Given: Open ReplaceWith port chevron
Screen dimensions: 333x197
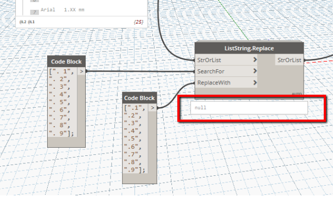Looking at the screenshot, I should coord(255,82).
